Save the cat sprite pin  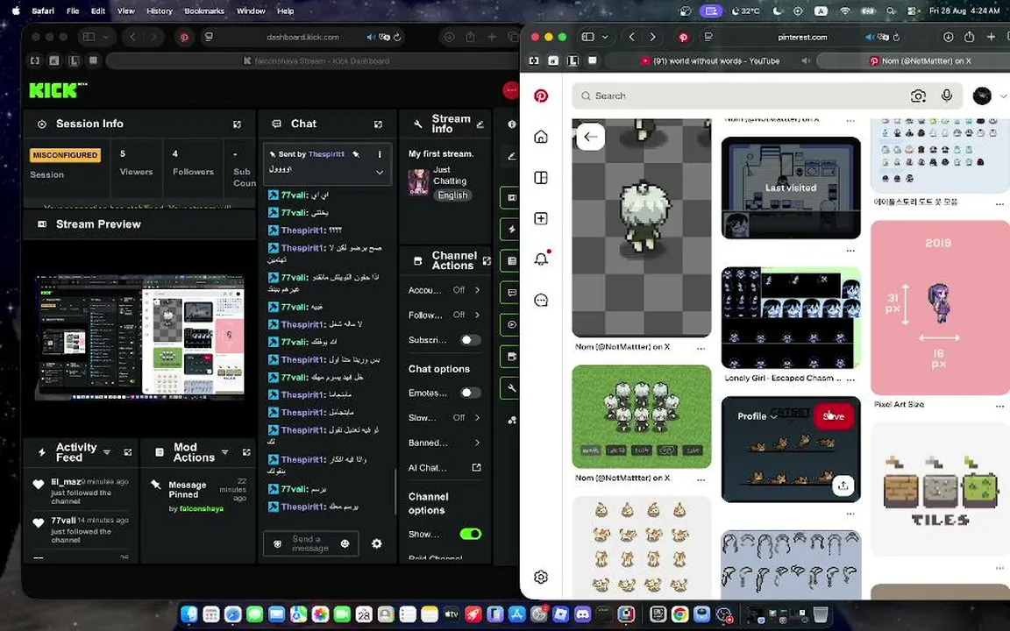tap(834, 416)
